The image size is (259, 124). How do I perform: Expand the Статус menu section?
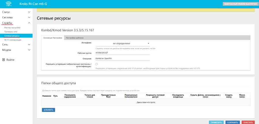(16, 12)
